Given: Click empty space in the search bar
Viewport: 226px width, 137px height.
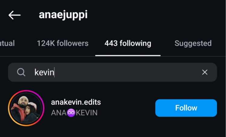Looking at the screenshot, I should [x=127, y=72].
